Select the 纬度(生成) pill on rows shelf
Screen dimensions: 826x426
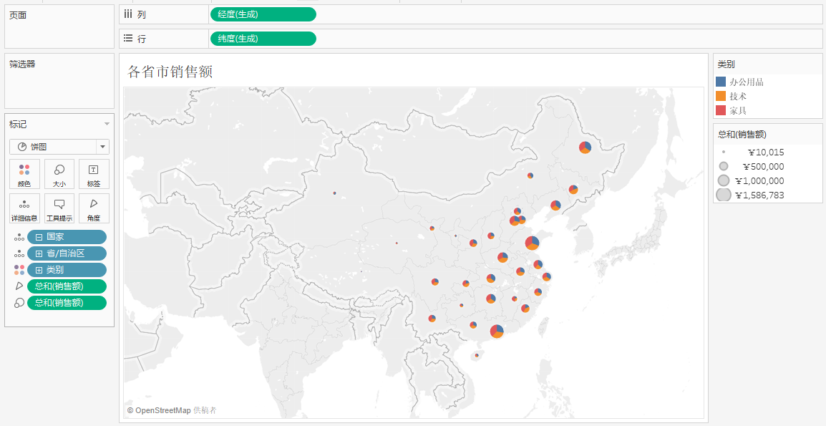[262, 39]
